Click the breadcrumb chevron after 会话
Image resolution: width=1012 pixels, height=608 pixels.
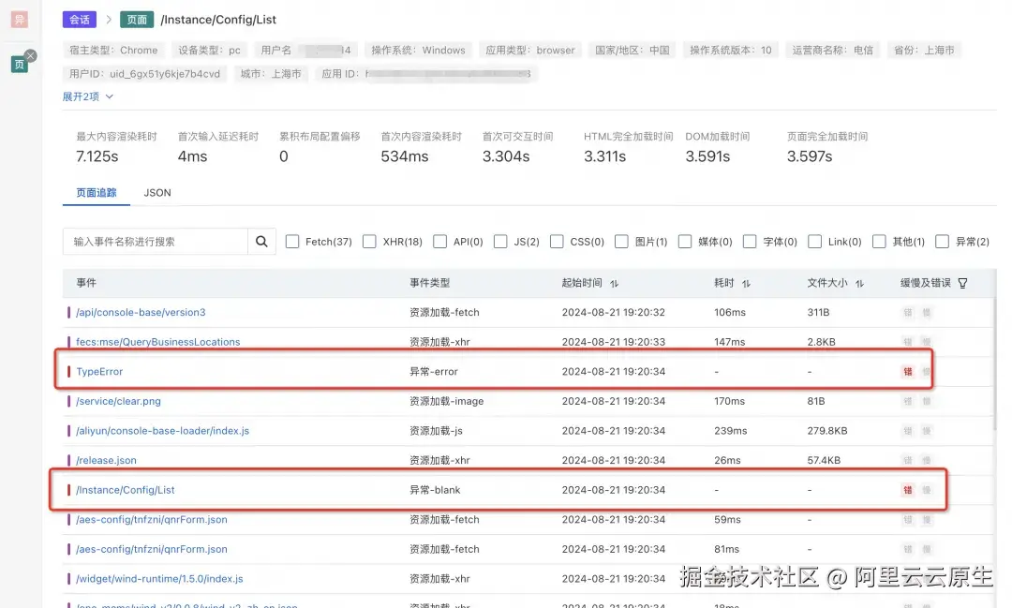click(111, 19)
